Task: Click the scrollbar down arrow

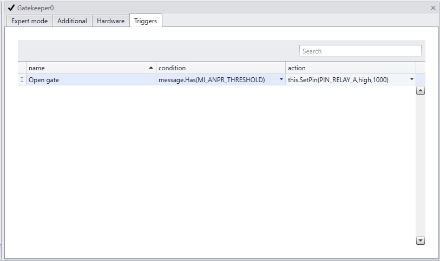Action: pos(421,240)
